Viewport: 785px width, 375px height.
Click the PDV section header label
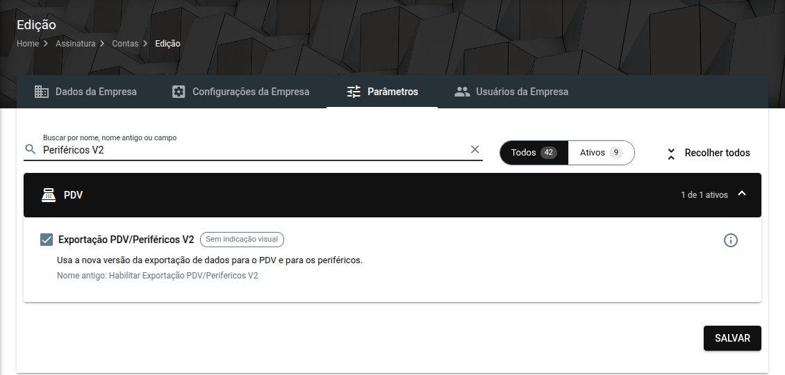[x=73, y=194]
